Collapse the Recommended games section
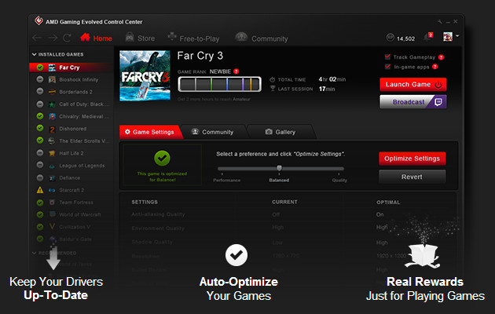 coord(34,253)
